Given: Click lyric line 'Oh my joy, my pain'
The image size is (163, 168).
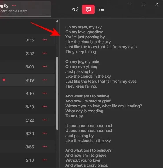Looking at the screenshot, I should 82,62.
